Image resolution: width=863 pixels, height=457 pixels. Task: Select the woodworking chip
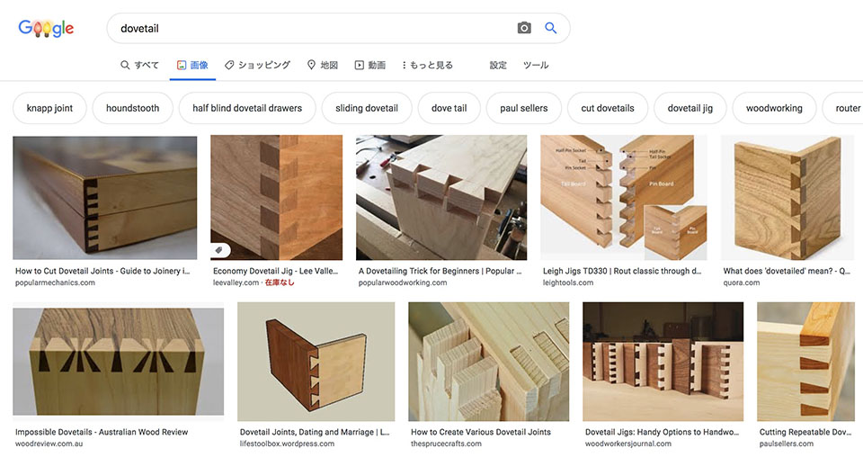[774, 108]
